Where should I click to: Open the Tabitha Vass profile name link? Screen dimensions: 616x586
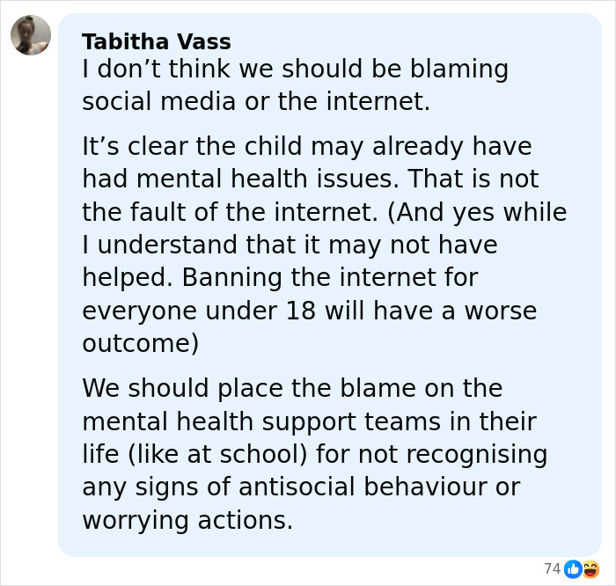tap(156, 41)
